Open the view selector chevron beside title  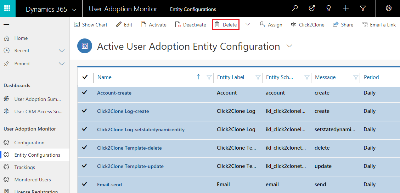point(289,46)
